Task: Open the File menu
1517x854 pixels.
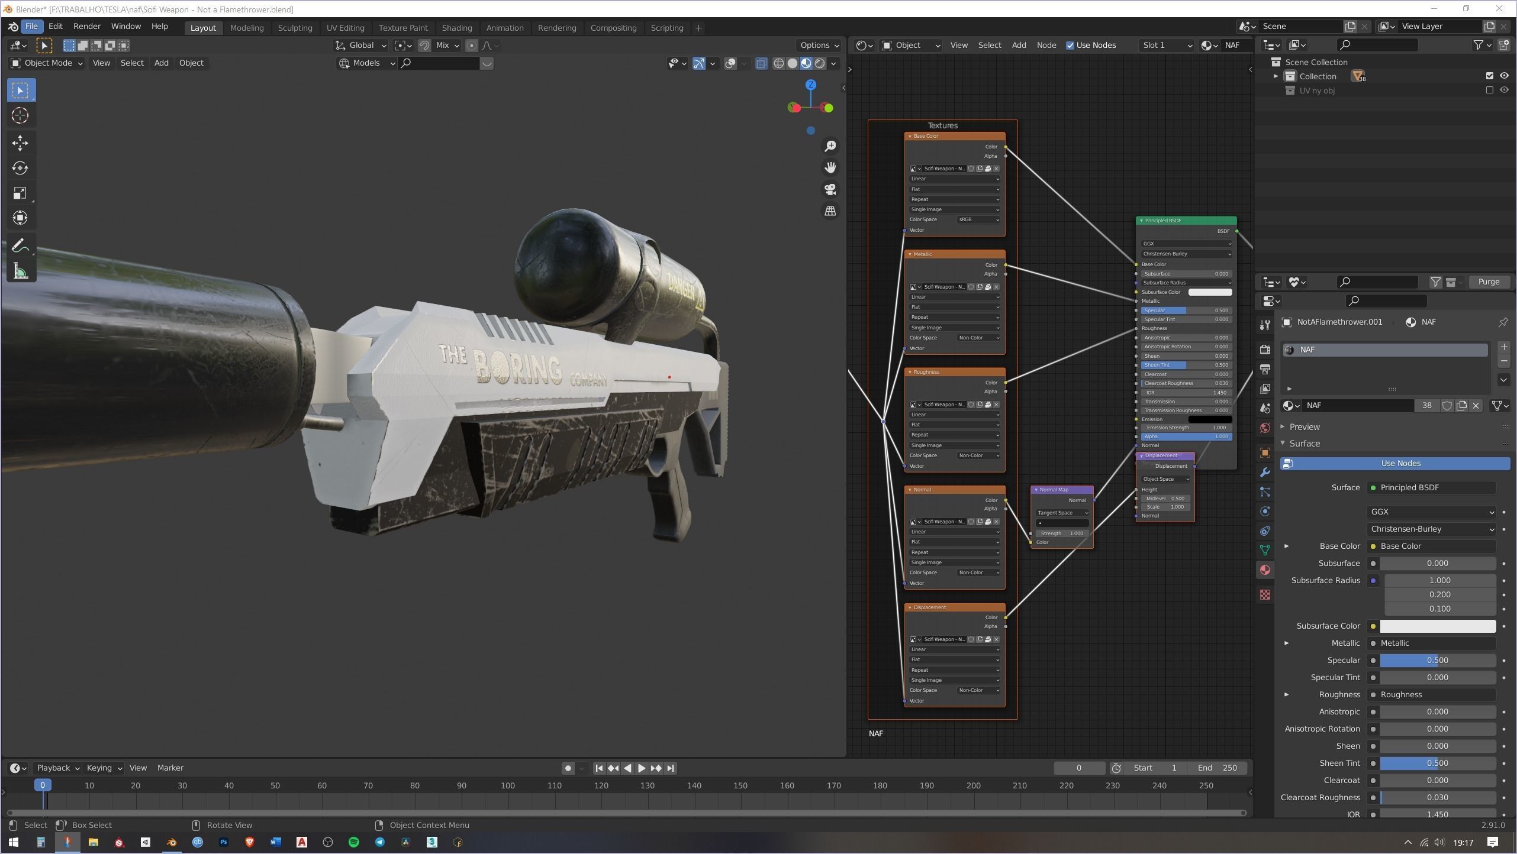Action: coord(31,27)
